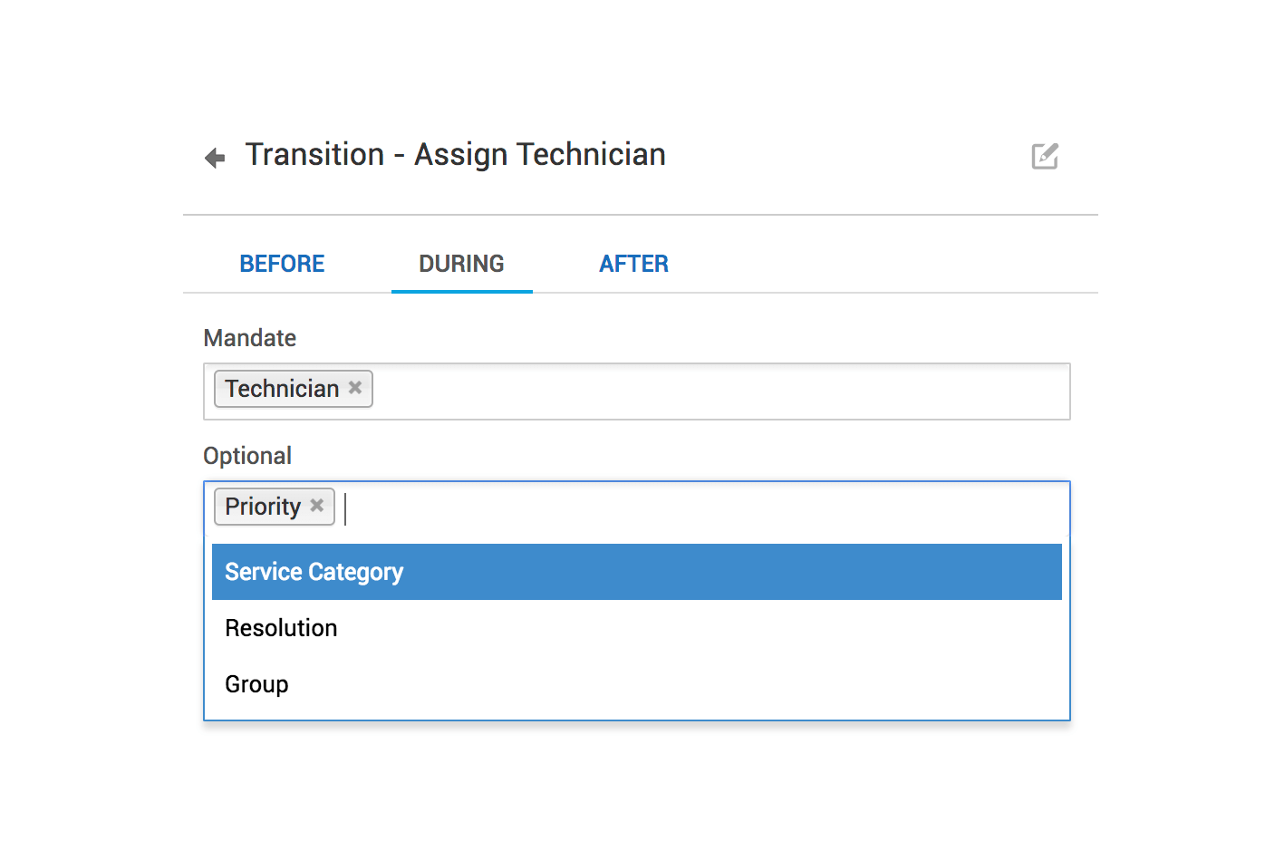Click inside the Mandate field's empty area

coord(716,391)
